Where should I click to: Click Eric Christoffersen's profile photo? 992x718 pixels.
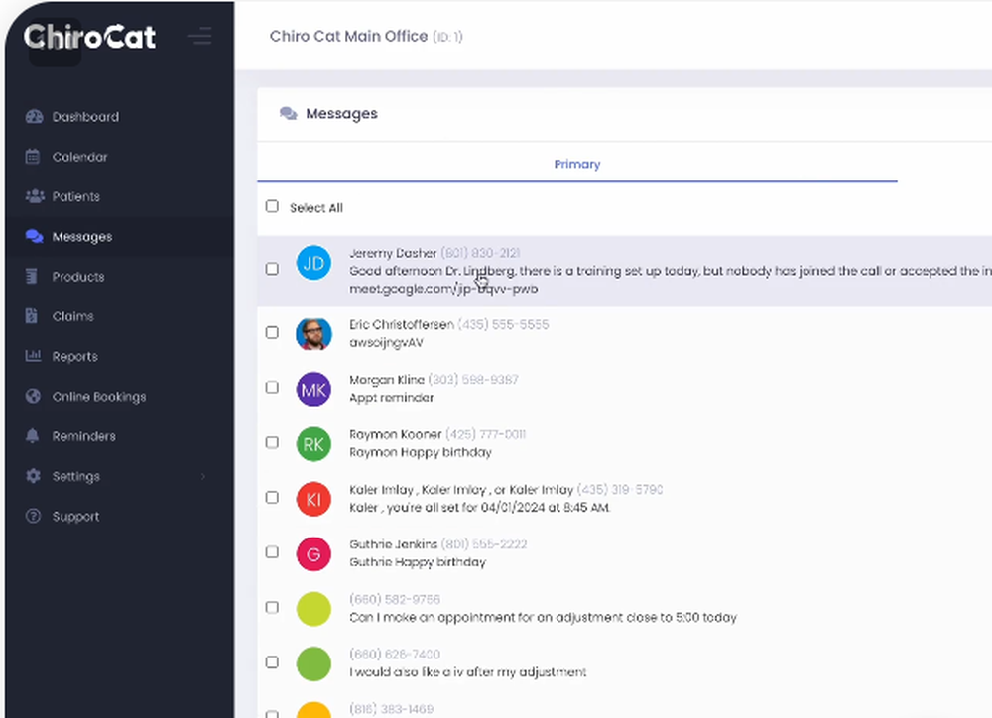coord(313,334)
